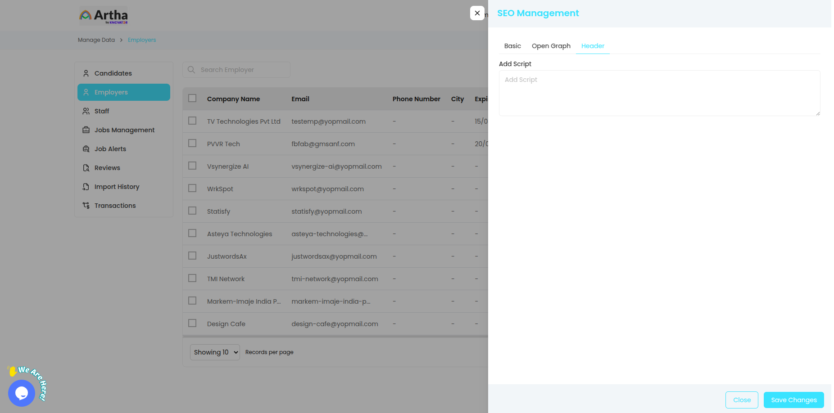Click the Close button in panel footer
Image resolution: width=834 pixels, height=413 pixels.
click(x=742, y=400)
